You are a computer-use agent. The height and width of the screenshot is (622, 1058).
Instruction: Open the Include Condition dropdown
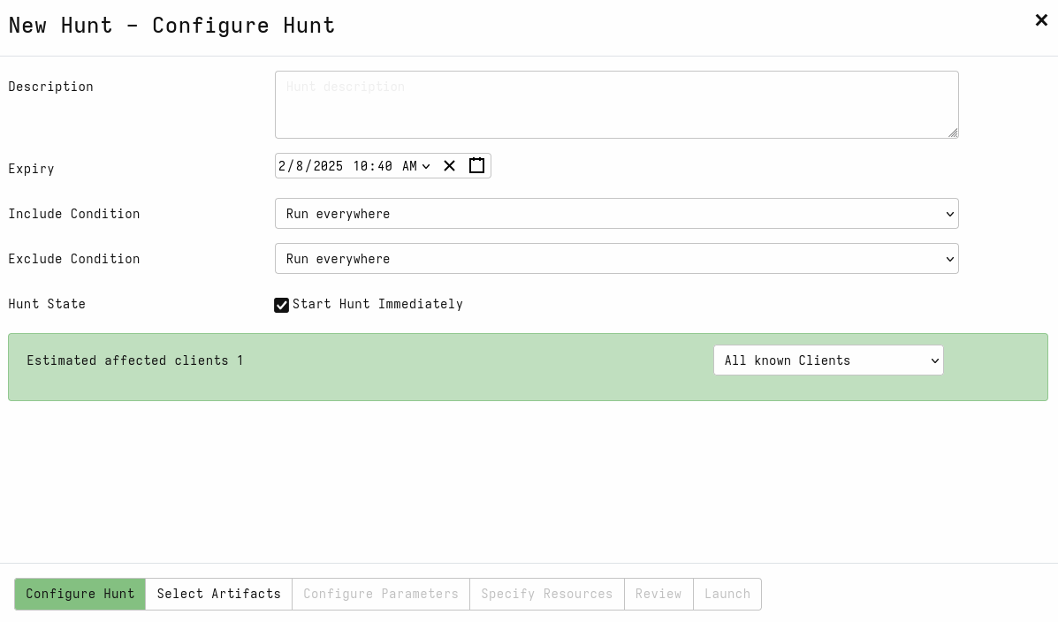[617, 214]
